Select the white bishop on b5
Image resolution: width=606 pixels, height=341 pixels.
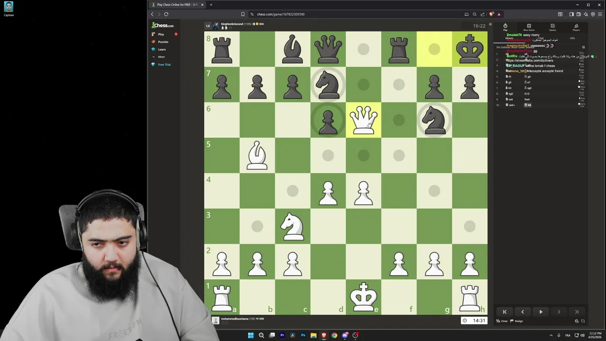pyautogui.click(x=257, y=155)
